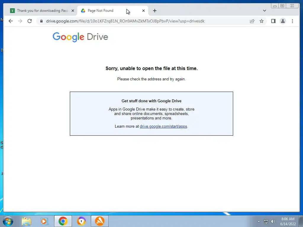The image size is (303, 227).
Task: Open a new tab with the plus button
Action: [x=154, y=11]
